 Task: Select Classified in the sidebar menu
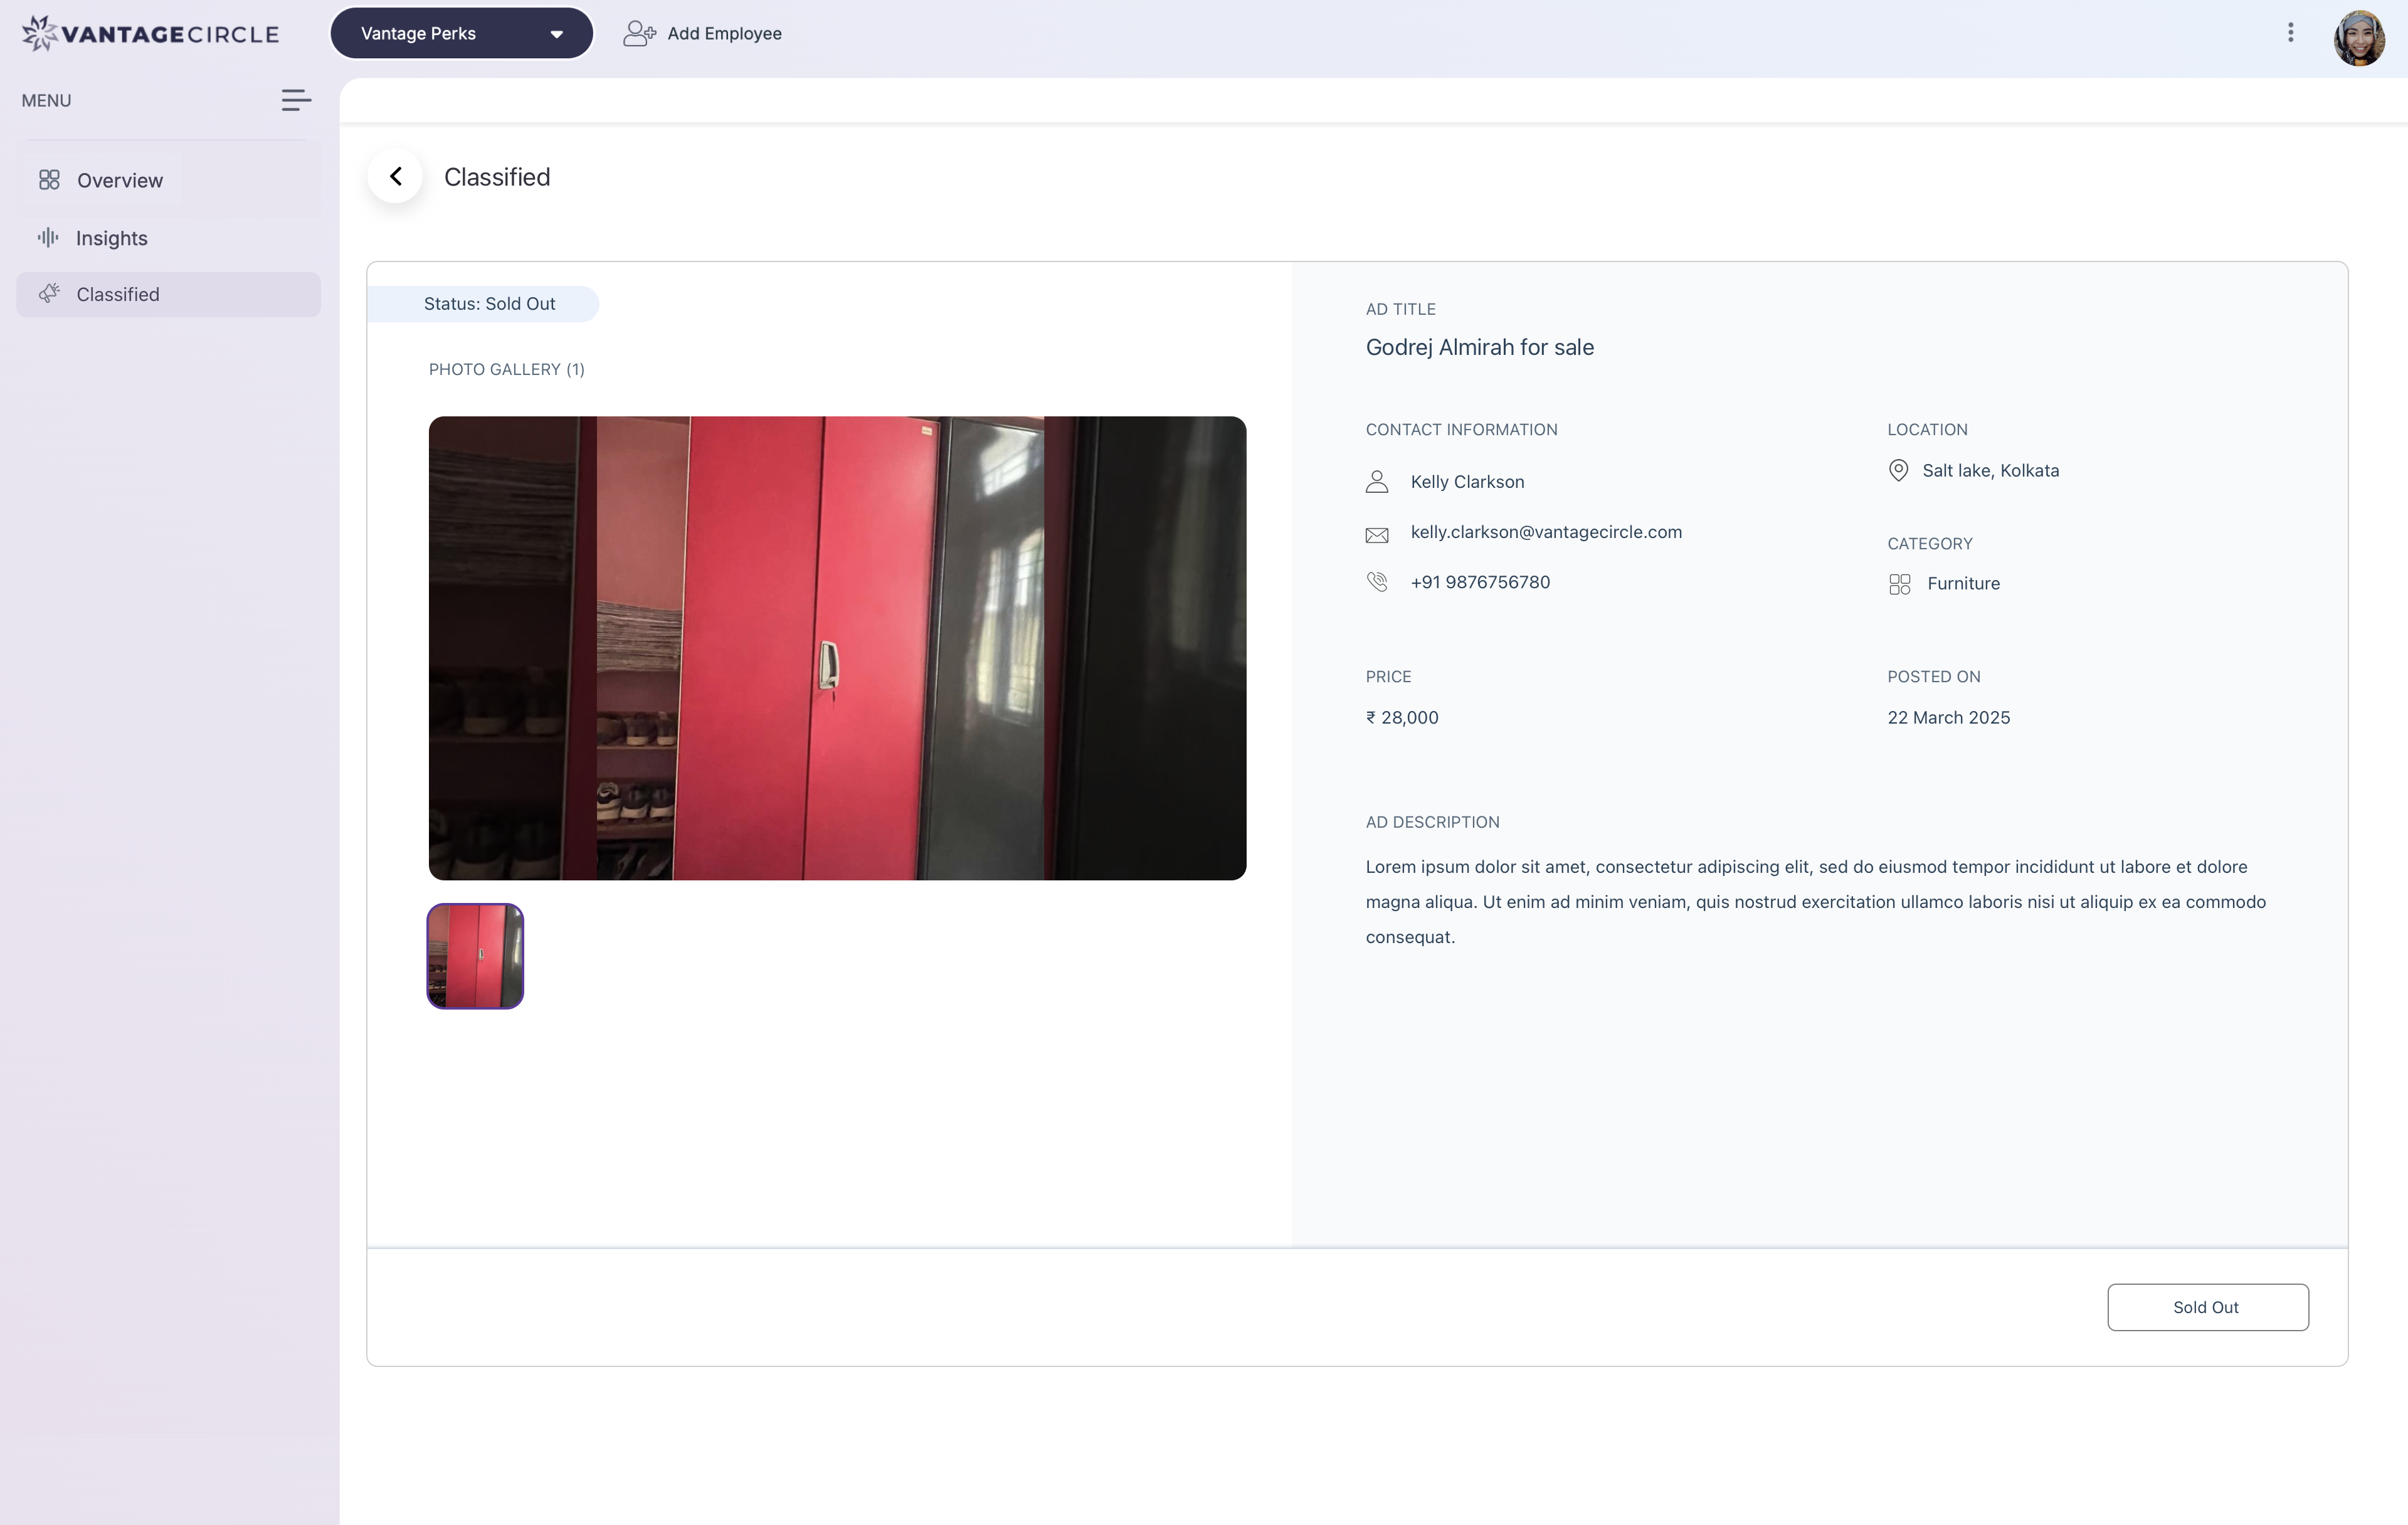[x=118, y=295]
